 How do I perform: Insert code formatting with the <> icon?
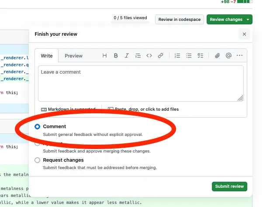(x=149, y=56)
